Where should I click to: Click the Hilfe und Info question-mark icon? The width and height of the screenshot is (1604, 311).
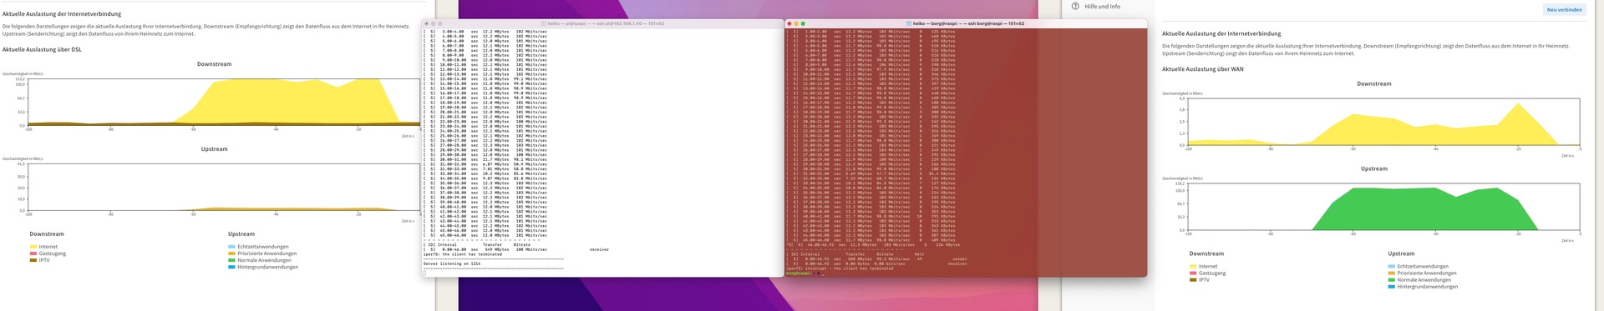pos(1075,7)
